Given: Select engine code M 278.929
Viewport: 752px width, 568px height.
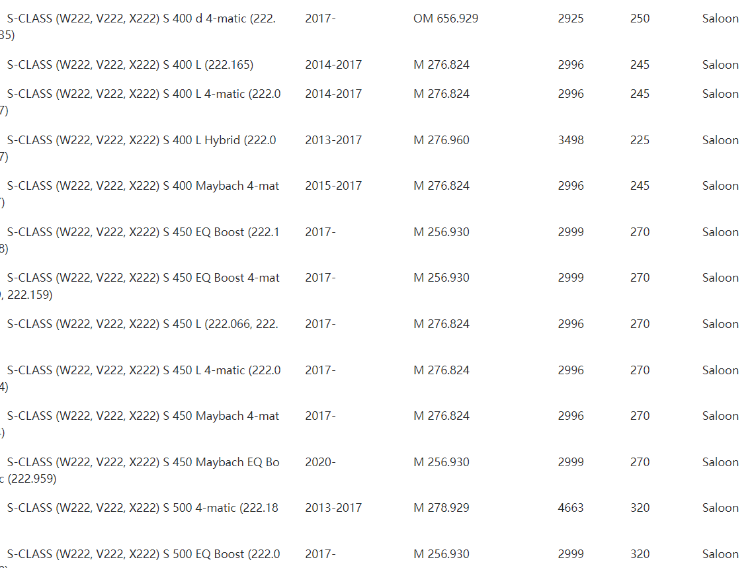Looking at the screenshot, I should pyautogui.click(x=441, y=508).
